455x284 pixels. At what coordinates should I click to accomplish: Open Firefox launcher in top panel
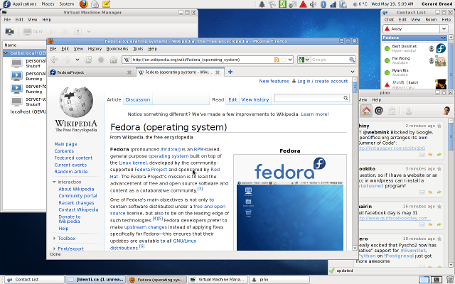coord(83,4)
